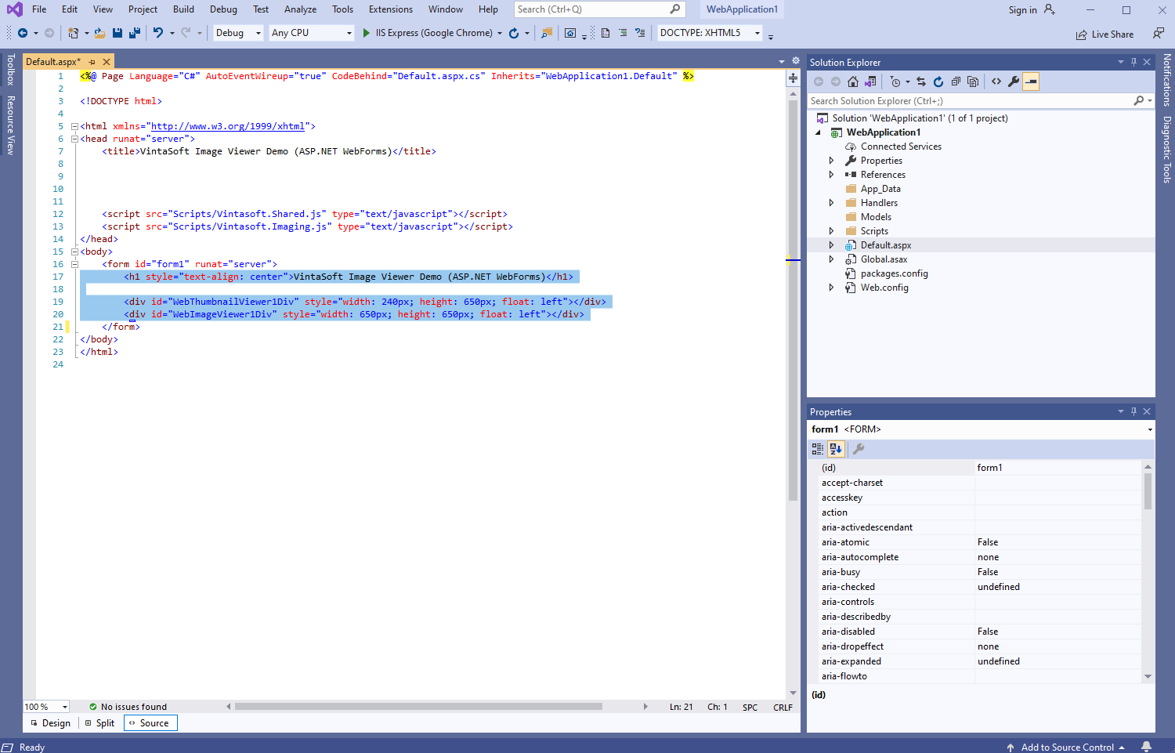Toggle Preview Selected Items button
1175x753 pixels.
tap(1031, 81)
